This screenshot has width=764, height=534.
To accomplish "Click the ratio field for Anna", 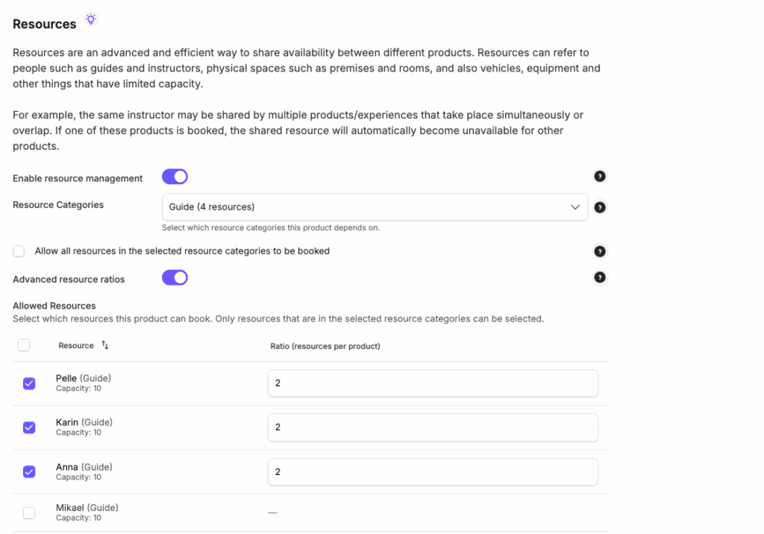I will click(x=433, y=471).
